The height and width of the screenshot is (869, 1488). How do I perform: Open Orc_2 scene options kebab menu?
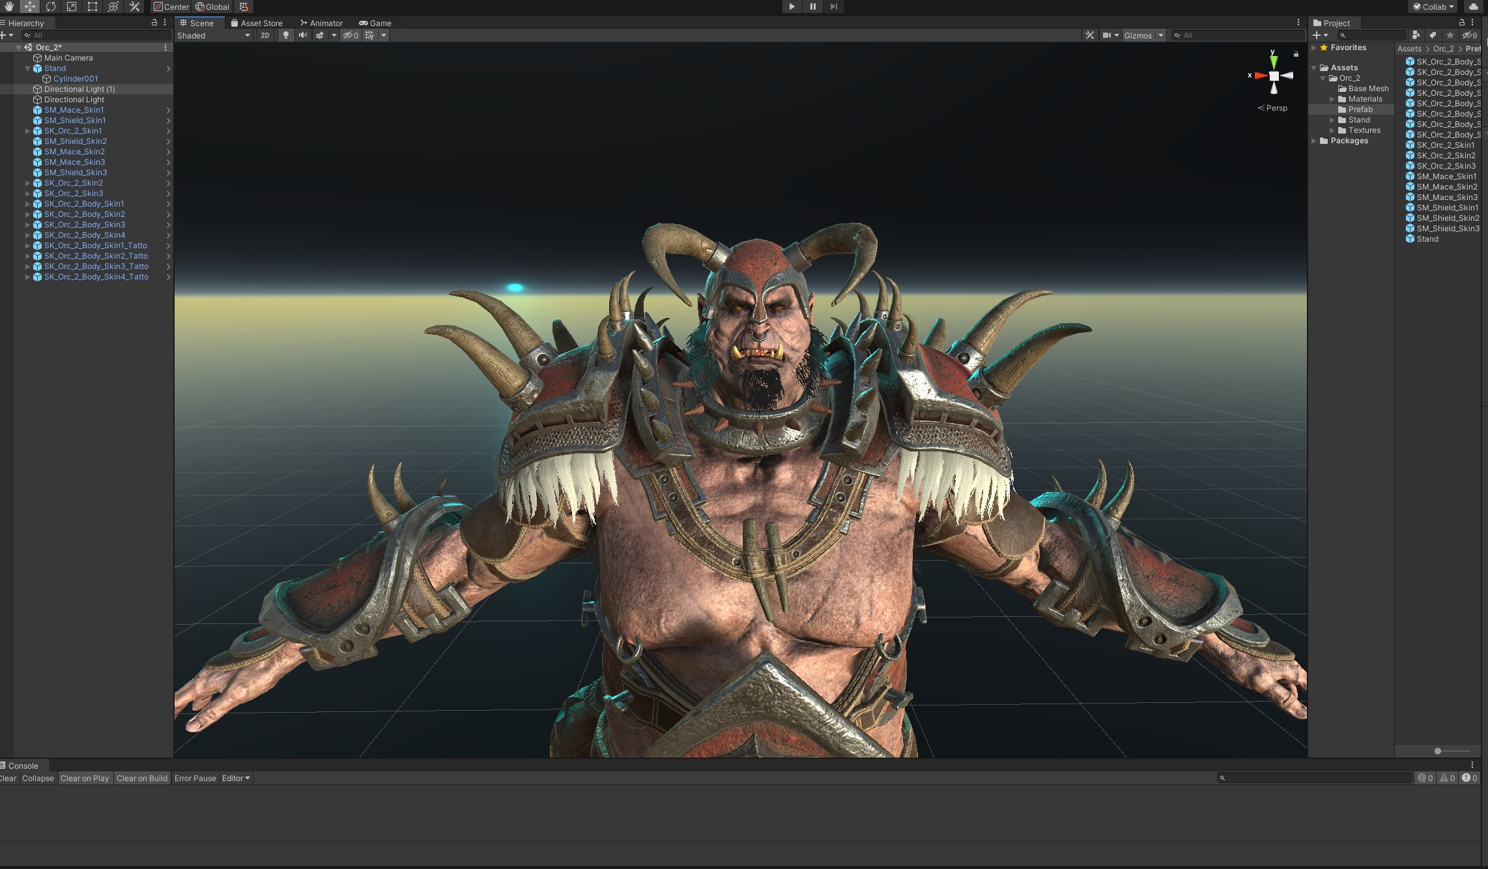point(165,48)
